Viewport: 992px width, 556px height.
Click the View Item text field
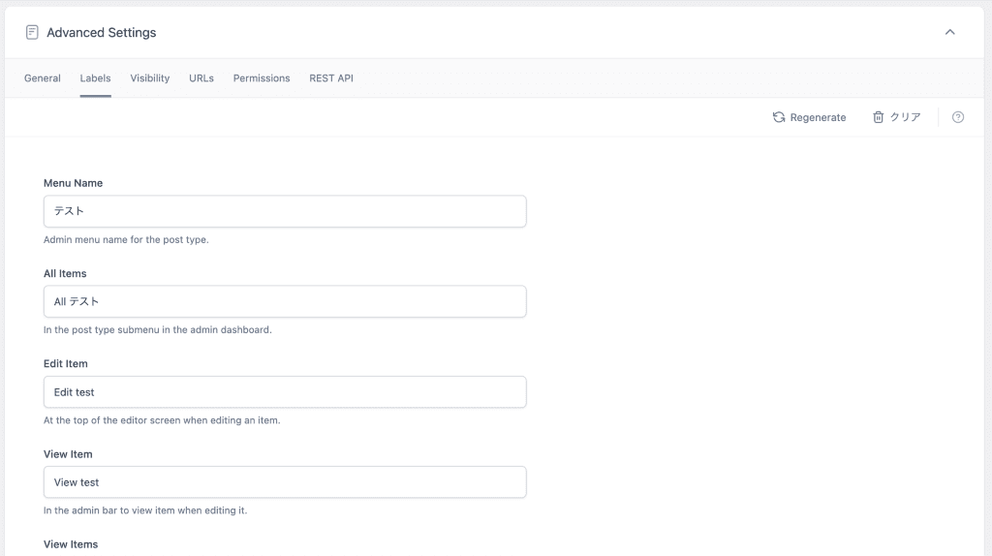coord(285,482)
